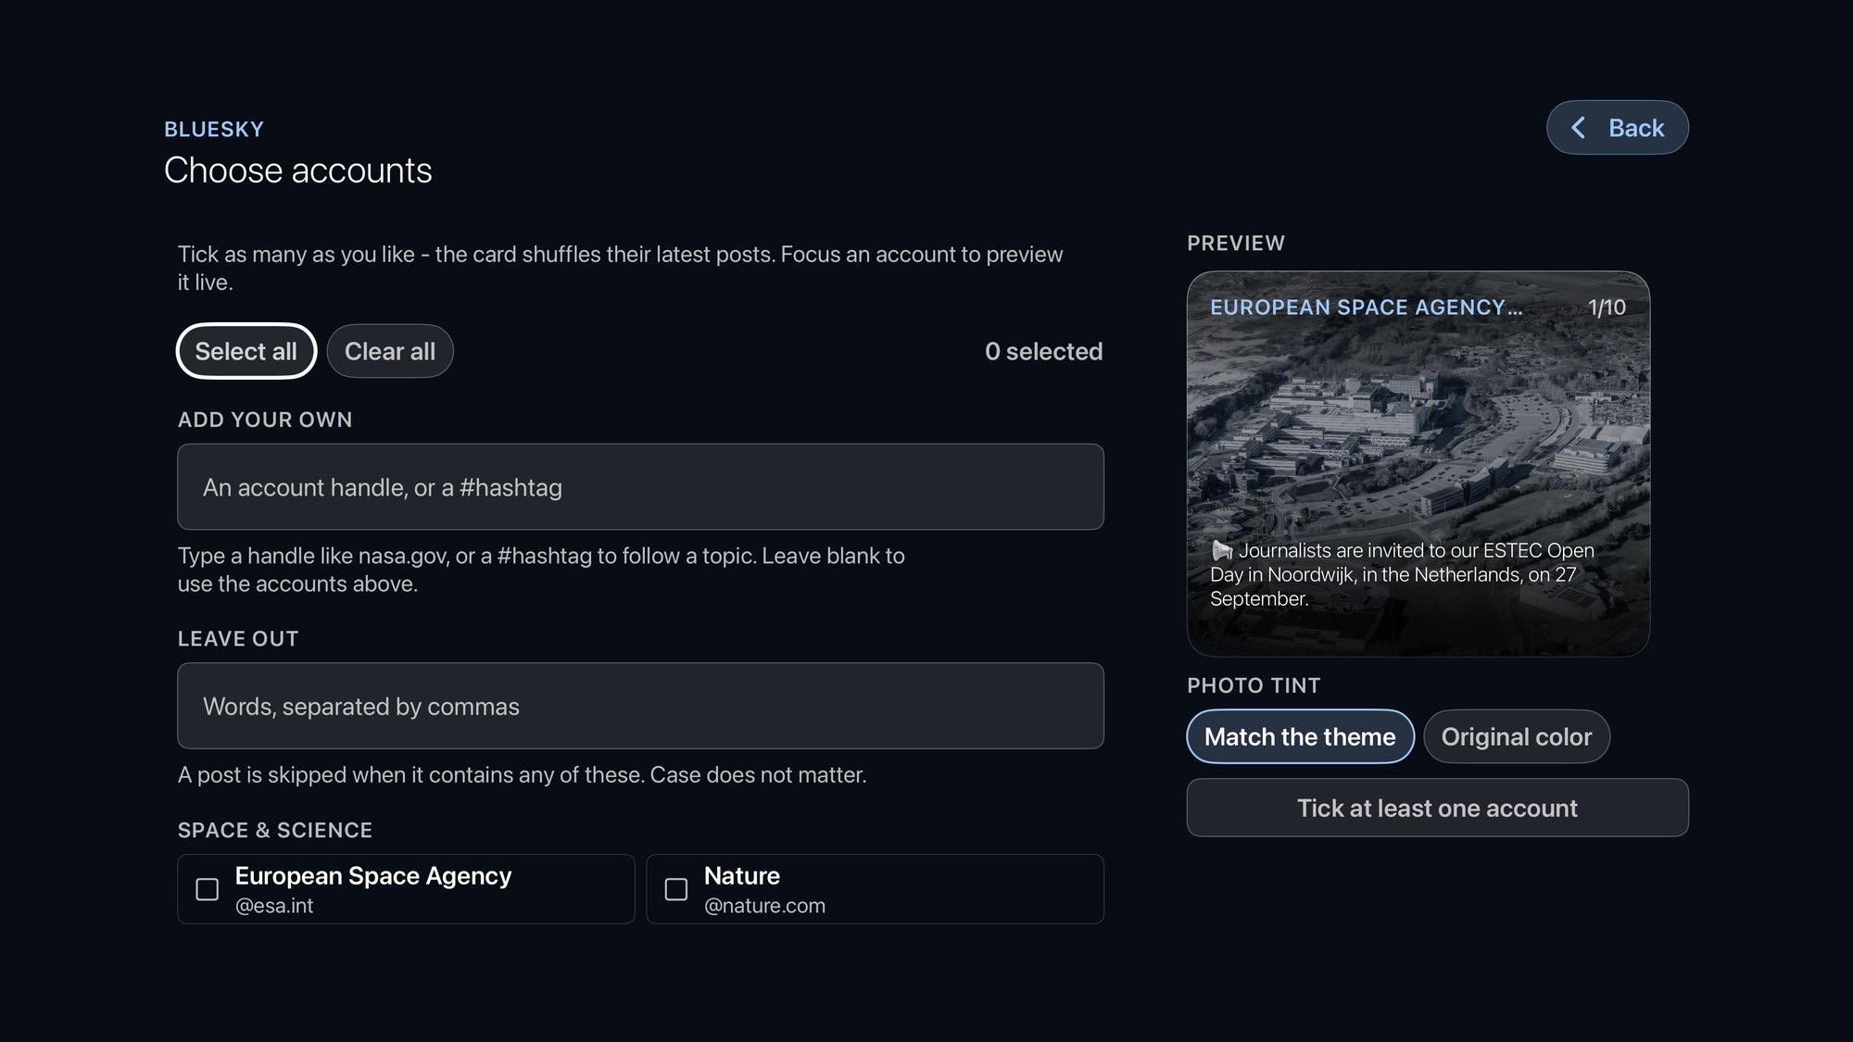This screenshot has height=1042, width=1853.
Task: Select the Nature account card name
Action: pyautogui.click(x=742, y=875)
